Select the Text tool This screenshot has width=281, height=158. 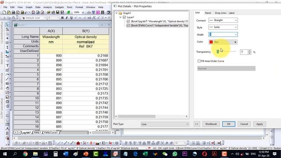[7, 65]
